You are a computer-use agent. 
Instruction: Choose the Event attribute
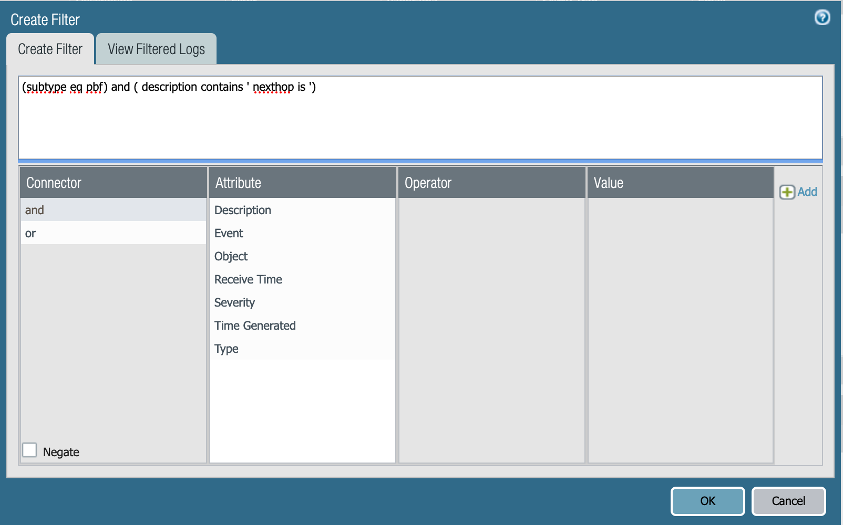tap(229, 233)
